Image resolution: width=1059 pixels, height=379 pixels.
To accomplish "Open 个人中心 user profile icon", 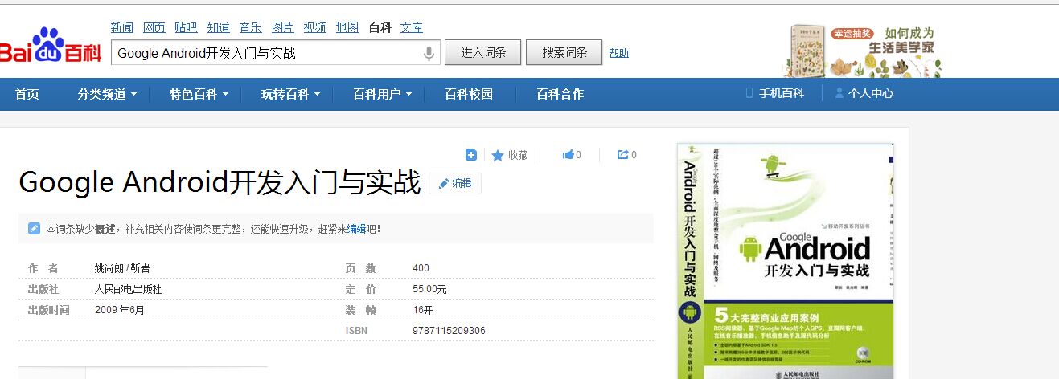I will coord(839,93).
